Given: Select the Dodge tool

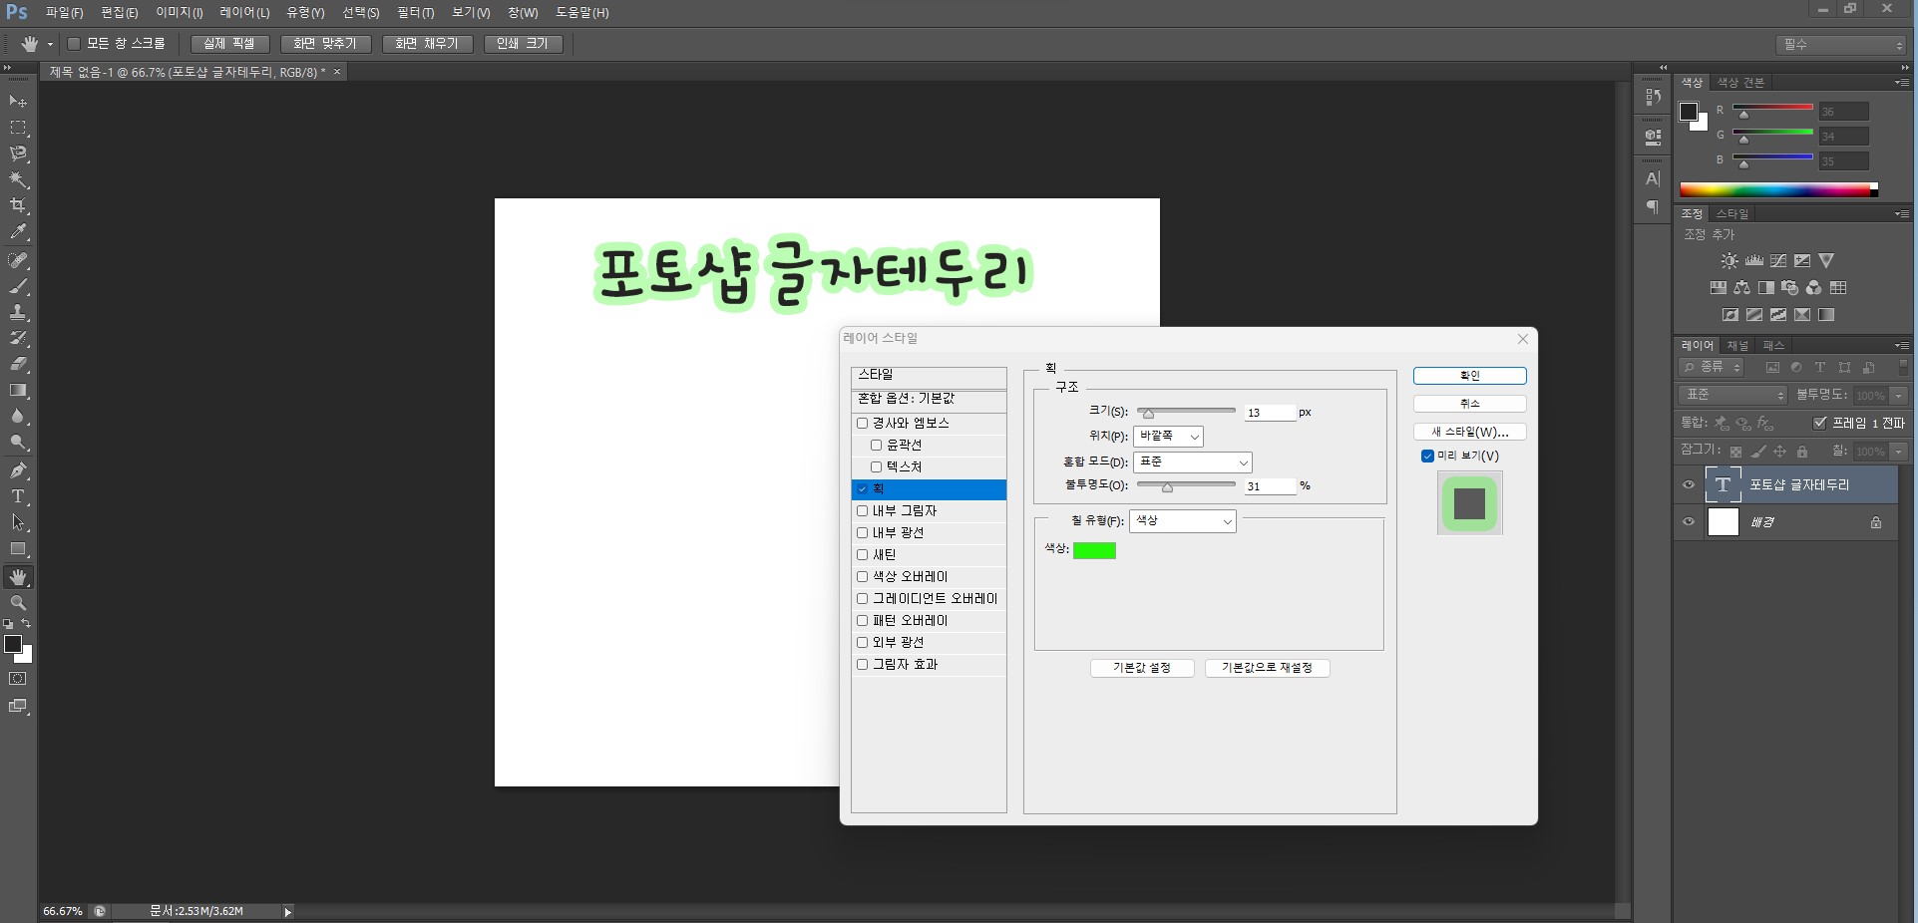Looking at the screenshot, I should click(x=18, y=443).
